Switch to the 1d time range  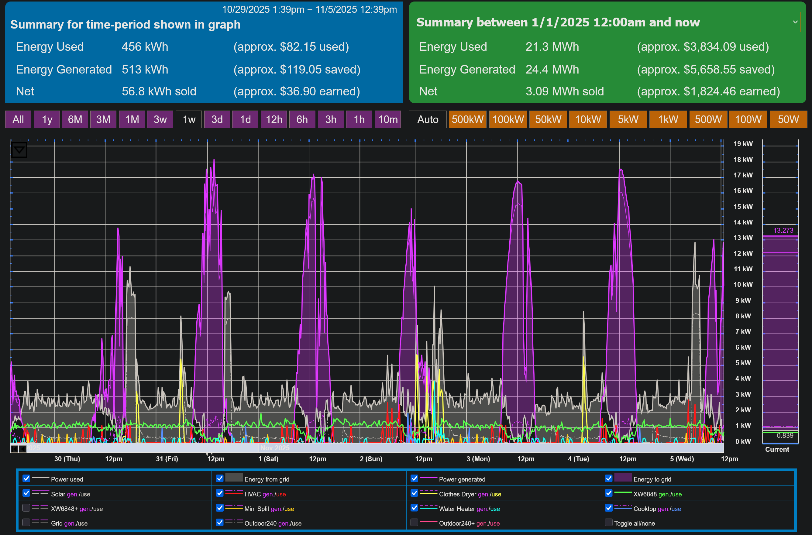[245, 119]
